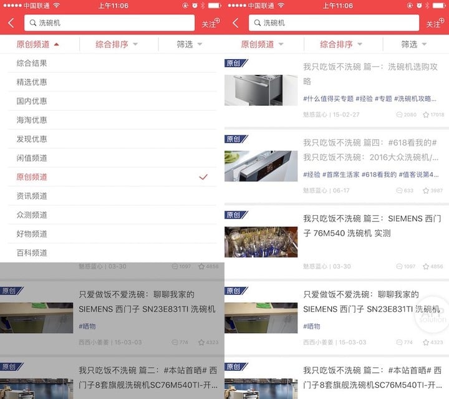Choose 好物频道 in channel list

pos(112,234)
